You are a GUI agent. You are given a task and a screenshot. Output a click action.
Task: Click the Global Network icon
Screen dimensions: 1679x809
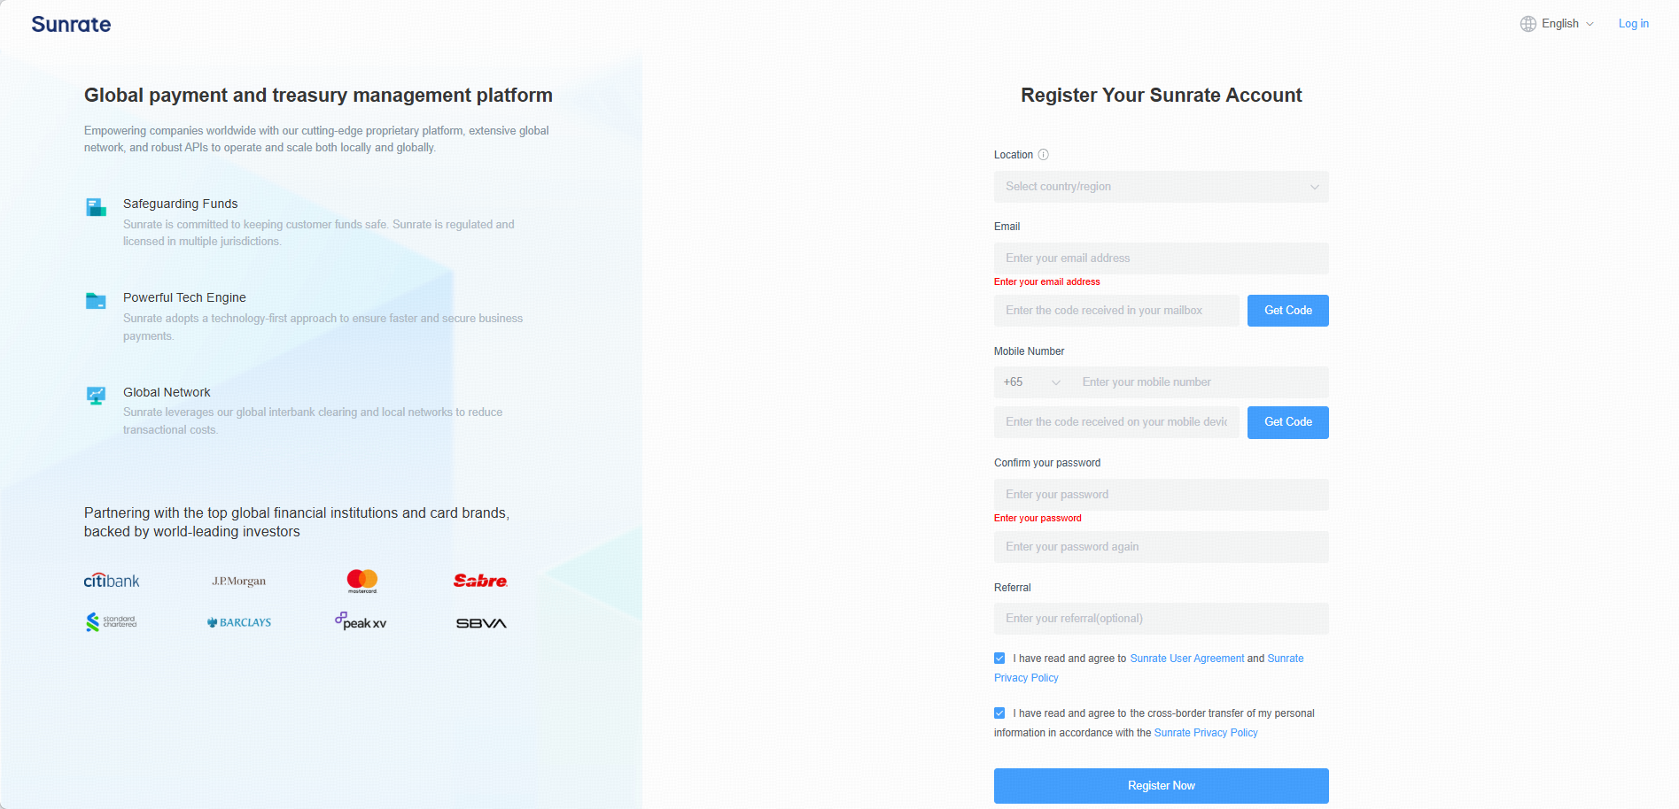click(96, 395)
